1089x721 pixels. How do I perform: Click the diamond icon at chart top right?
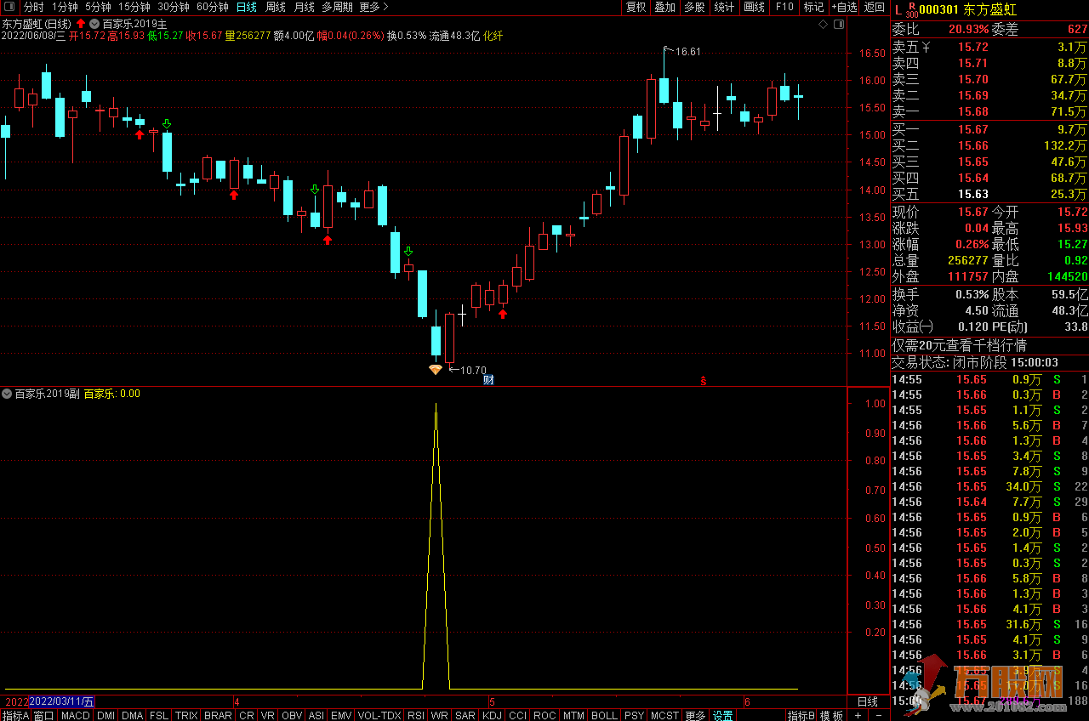tap(823, 26)
